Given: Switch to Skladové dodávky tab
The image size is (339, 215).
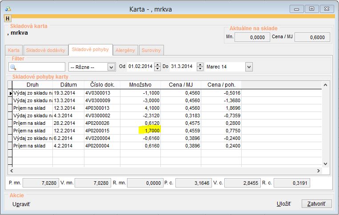Looking at the screenshot, I should click(45, 51).
